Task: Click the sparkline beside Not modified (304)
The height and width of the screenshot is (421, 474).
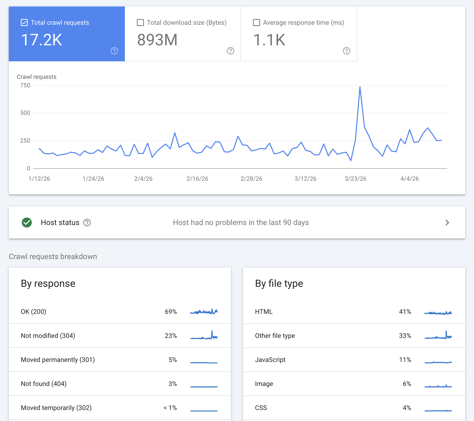Action: pyautogui.click(x=204, y=336)
